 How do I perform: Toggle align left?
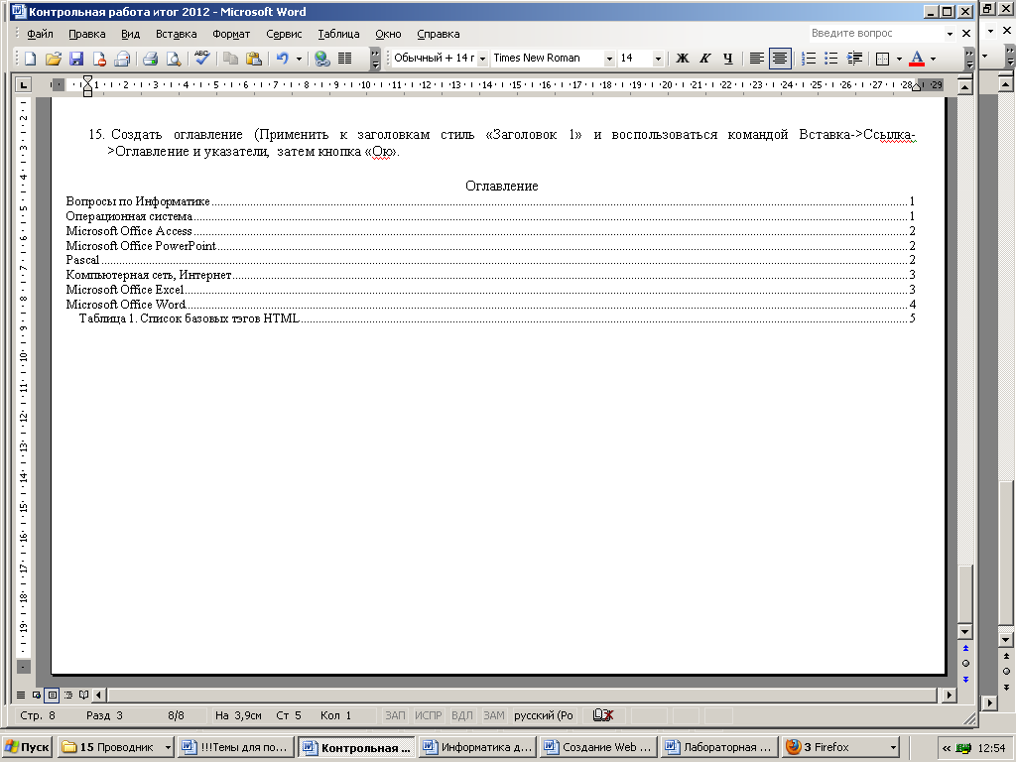(x=756, y=59)
